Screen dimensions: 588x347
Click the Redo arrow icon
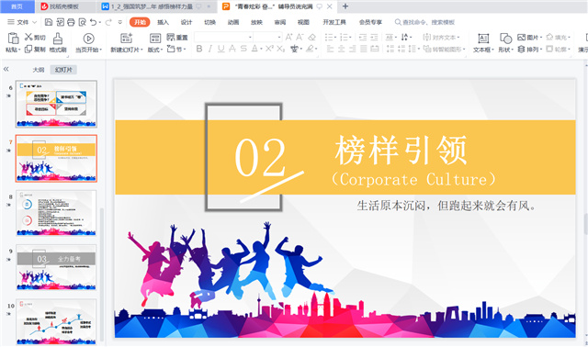[x=108, y=22]
